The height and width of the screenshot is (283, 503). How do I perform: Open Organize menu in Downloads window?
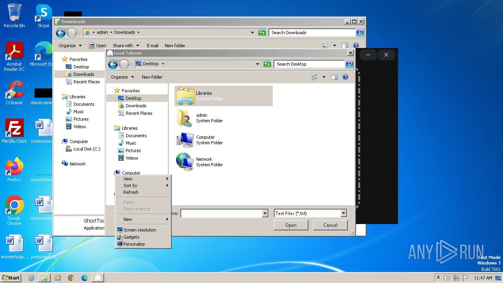[x=70, y=46]
